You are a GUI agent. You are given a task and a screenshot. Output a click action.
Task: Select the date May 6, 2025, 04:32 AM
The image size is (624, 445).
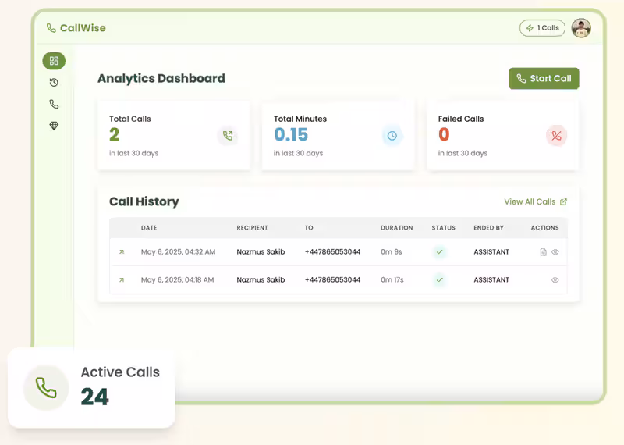point(179,252)
